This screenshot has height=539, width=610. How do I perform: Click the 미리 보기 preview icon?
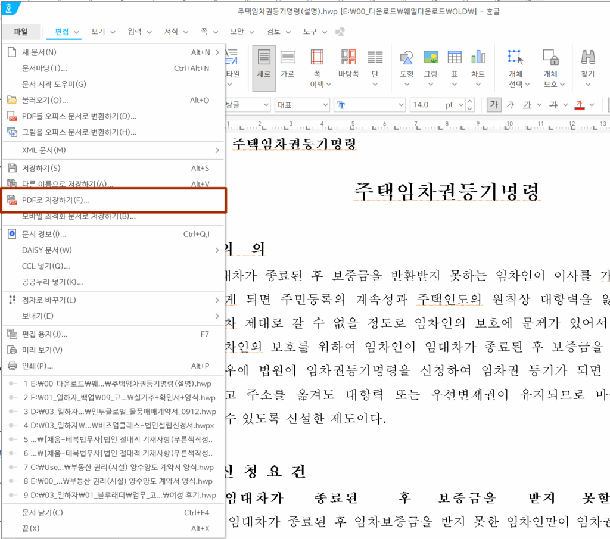coord(12,350)
